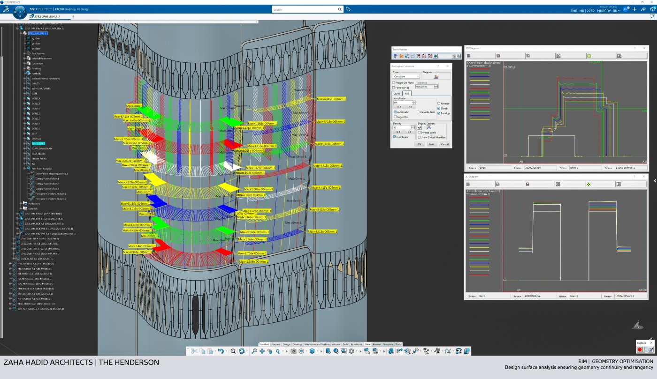
Task: Select Porcupine Curvature Analysis.1 in the tree
Action: pyautogui.click(x=51, y=193)
